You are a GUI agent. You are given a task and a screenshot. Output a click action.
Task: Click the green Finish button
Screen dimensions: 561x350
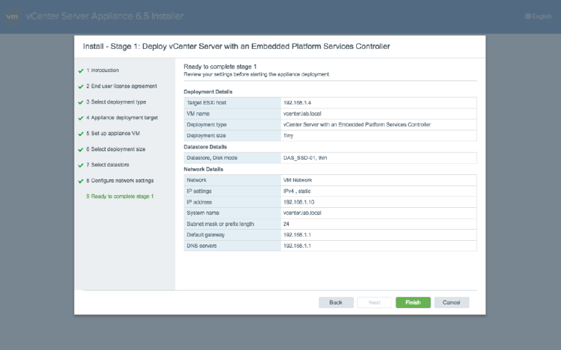tap(413, 302)
